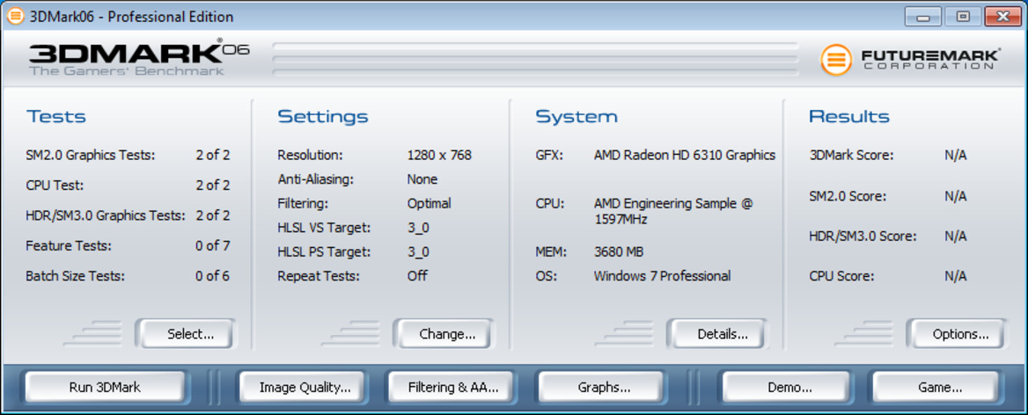Click the window title '3DMark06 - Professional Edition'
The image size is (1028, 415).
coord(131,17)
